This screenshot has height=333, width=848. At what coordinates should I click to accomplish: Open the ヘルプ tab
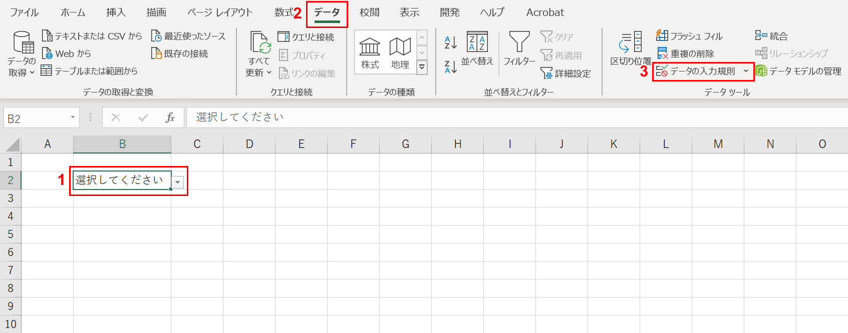(x=492, y=12)
